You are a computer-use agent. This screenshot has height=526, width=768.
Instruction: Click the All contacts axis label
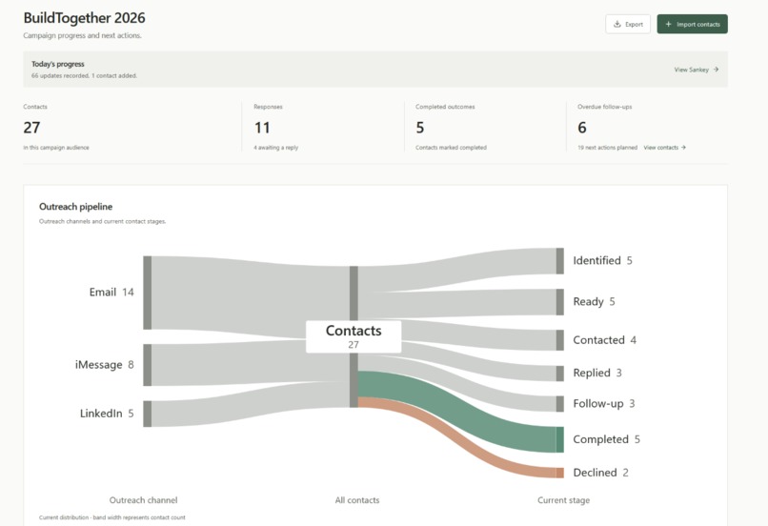tap(357, 500)
